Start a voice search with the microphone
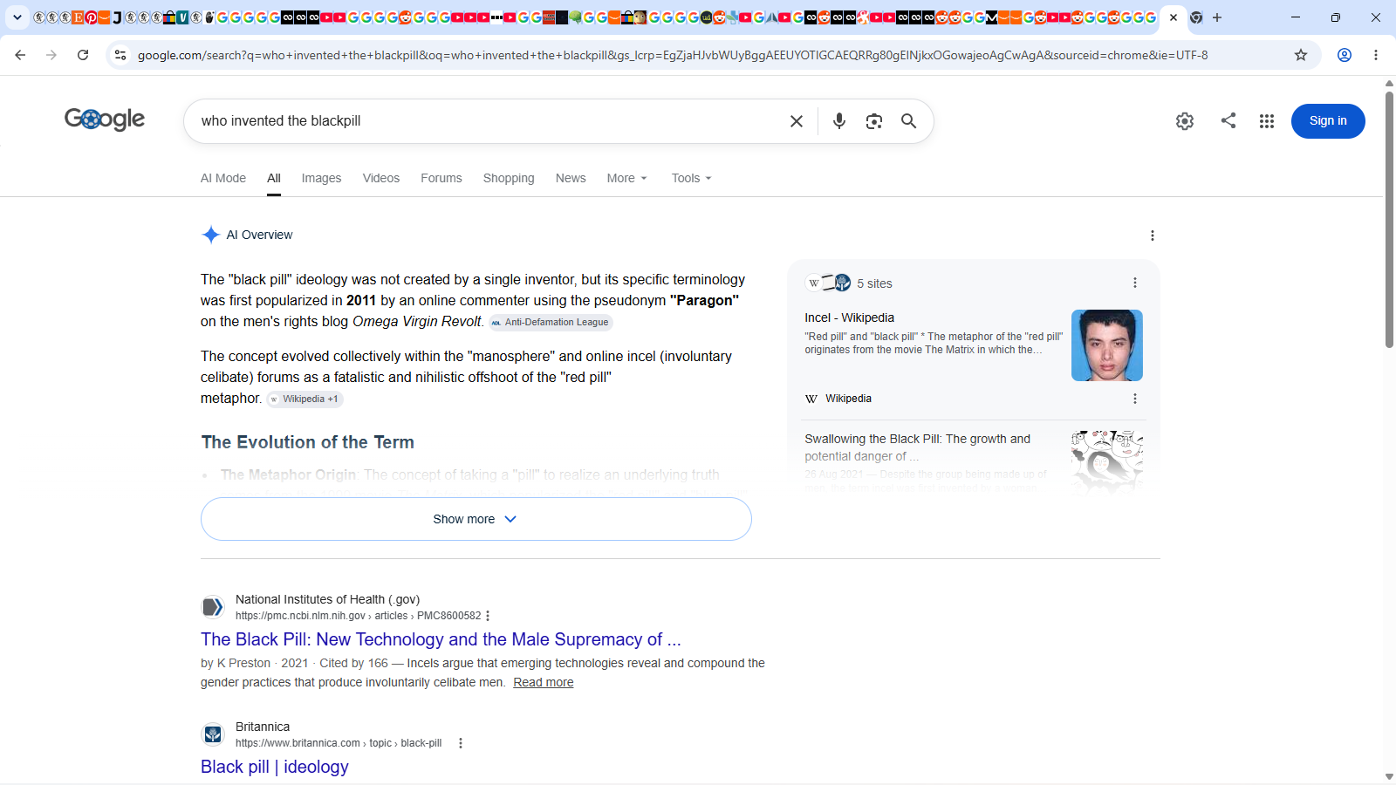The width and height of the screenshot is (1396, 785). (839, 121)
